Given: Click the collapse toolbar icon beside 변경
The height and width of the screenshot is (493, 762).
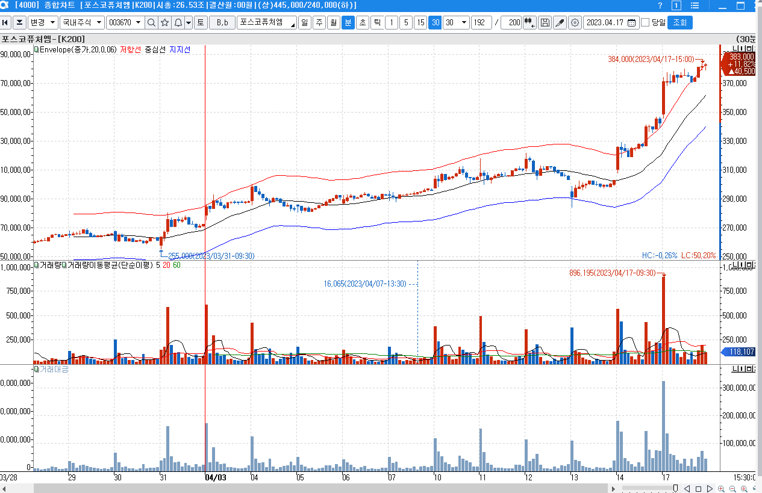Looking at the screenshot, I should point(20,23).
